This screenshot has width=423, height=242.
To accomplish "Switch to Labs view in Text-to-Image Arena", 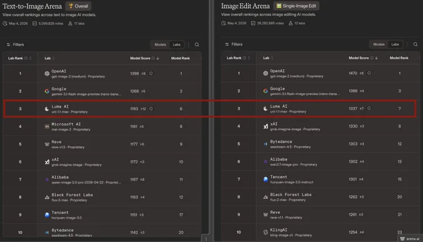I will click(177, 45).
